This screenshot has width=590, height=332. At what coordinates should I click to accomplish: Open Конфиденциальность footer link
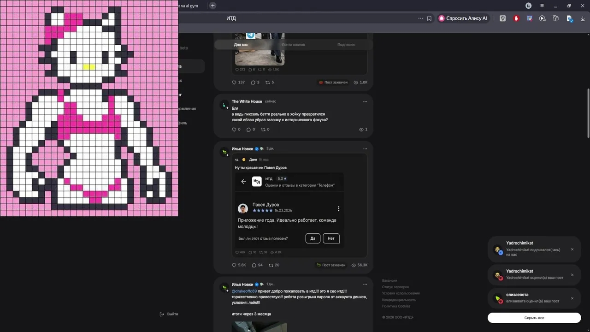click(x=399, y=300)
